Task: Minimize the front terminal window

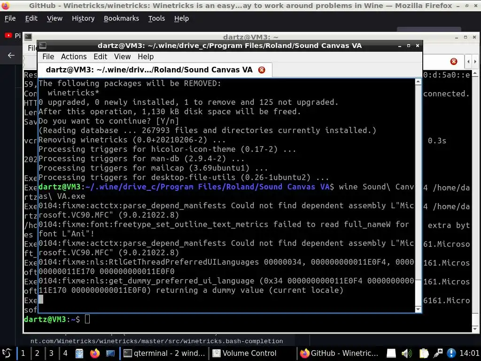Action: (x=399, y=46)
